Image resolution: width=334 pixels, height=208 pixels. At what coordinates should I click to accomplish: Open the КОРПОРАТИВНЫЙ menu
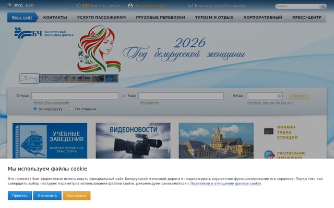tap(263, 17)
